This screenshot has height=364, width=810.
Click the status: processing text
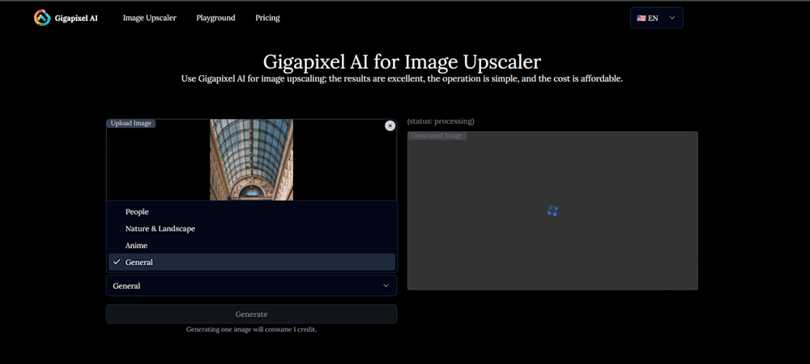tap(441, 121)
